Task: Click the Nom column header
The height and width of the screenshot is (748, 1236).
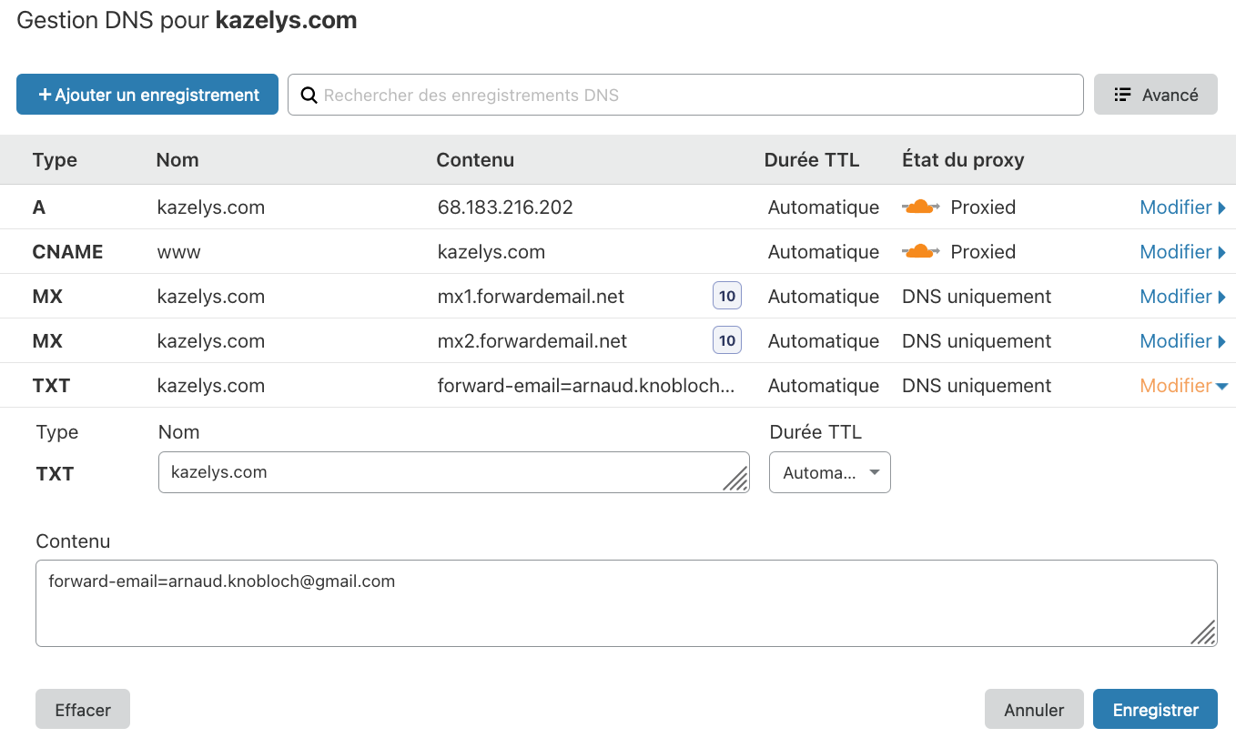Action: click(x=177, y=160)
